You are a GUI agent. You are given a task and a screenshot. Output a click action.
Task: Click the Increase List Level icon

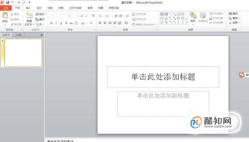121,16
